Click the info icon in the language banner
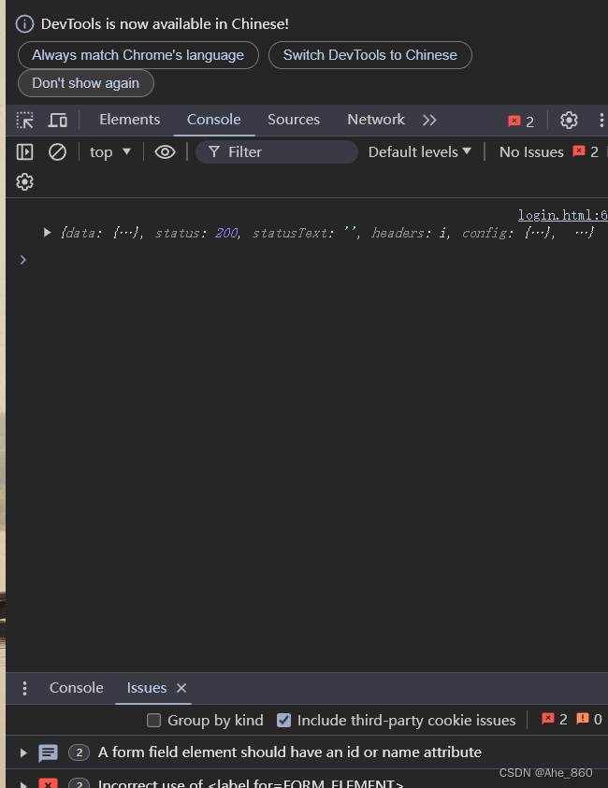Screen dimensions: 608x788 [x=24, y=23]
